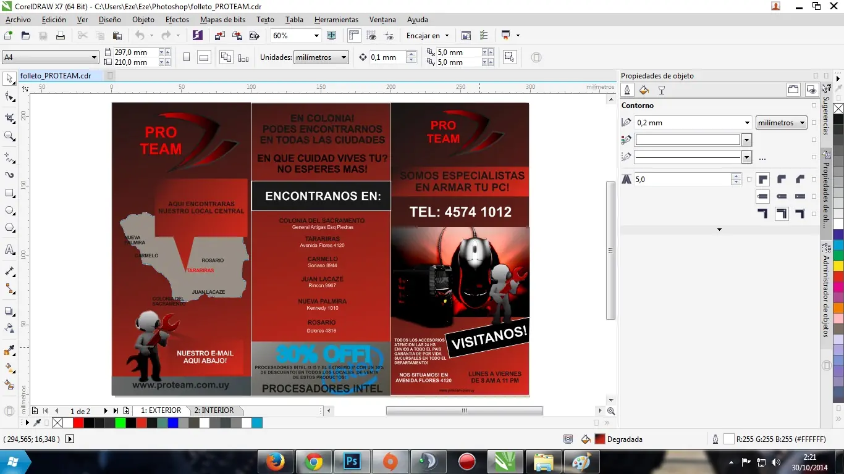Select the Parallel Dimension tool
The height and width of the screenshot is (474, 844).
pos(9,271)
